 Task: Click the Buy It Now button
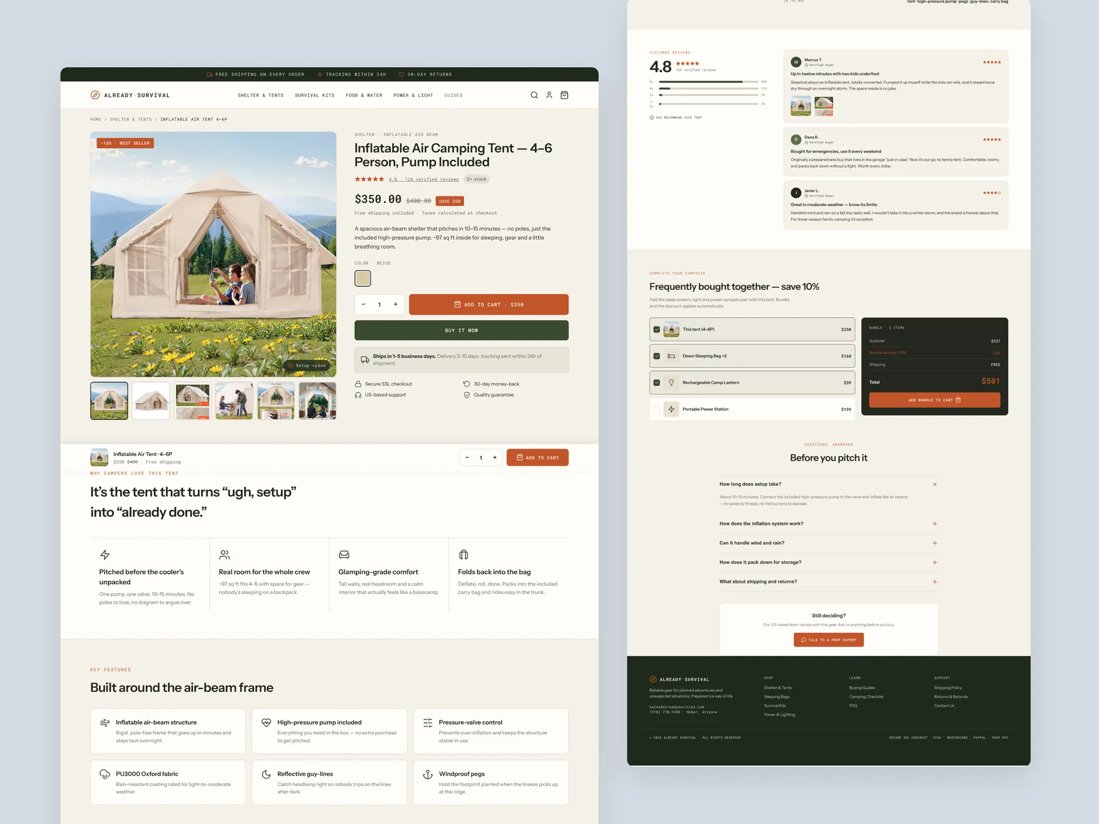coord(462,330)
